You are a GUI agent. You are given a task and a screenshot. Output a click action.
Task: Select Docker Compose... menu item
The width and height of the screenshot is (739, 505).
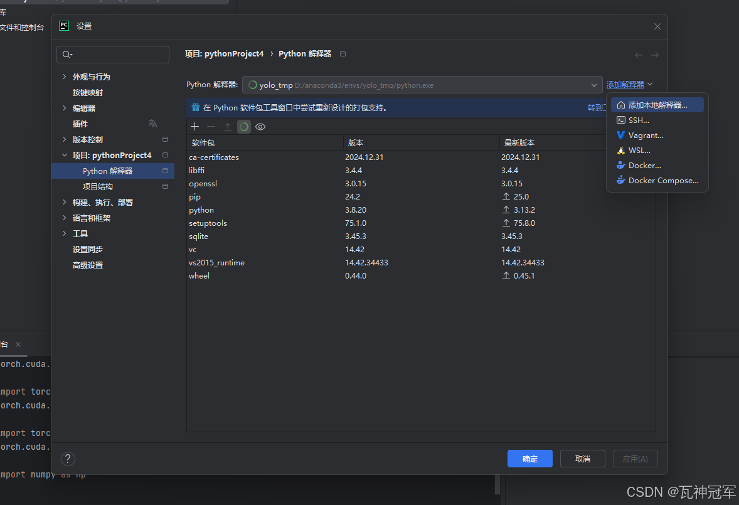(x=657, y=181)
